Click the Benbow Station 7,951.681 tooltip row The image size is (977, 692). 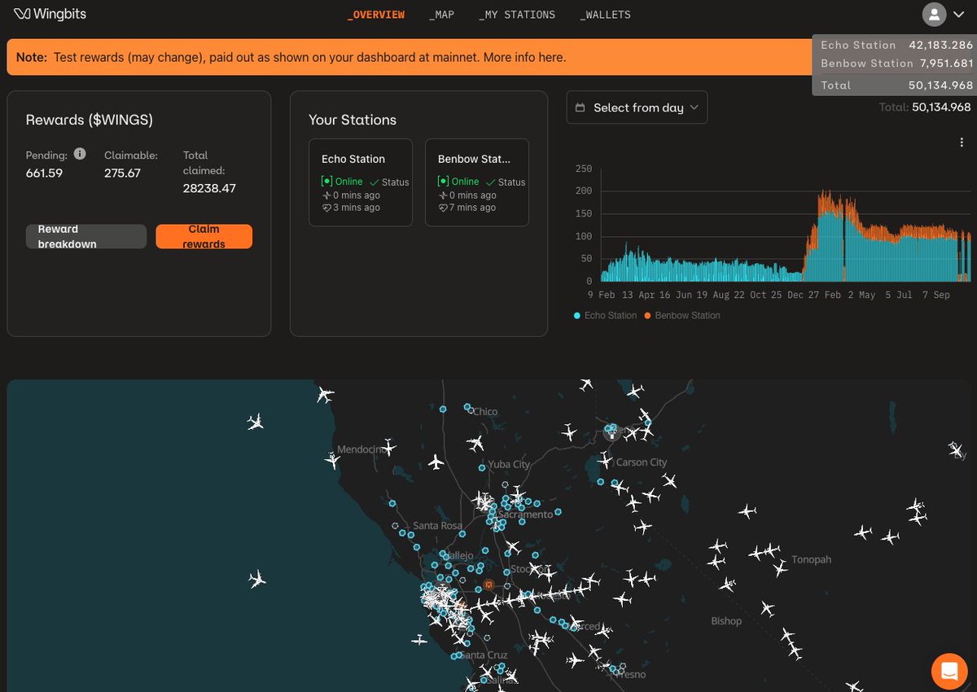coord(897,63)
